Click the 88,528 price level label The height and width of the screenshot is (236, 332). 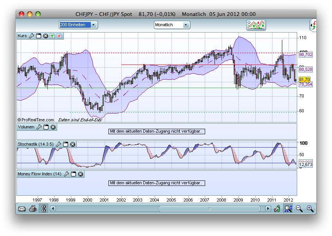click(x=305, y=69)
